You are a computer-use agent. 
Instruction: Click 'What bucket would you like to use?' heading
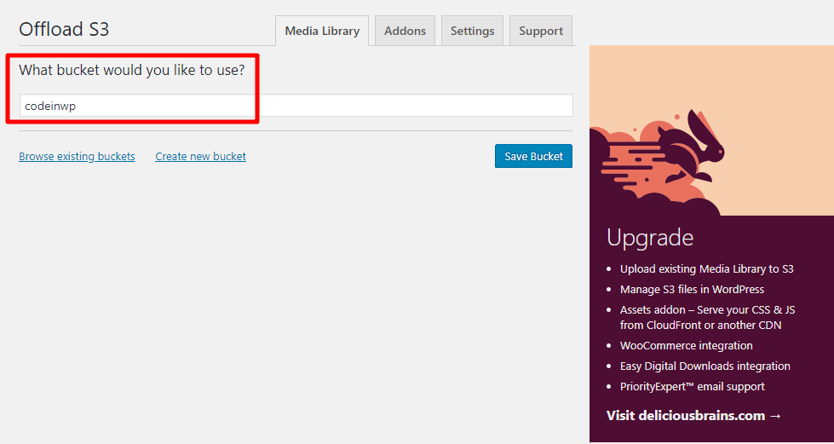pyautogui.click(x=132, y=70)
